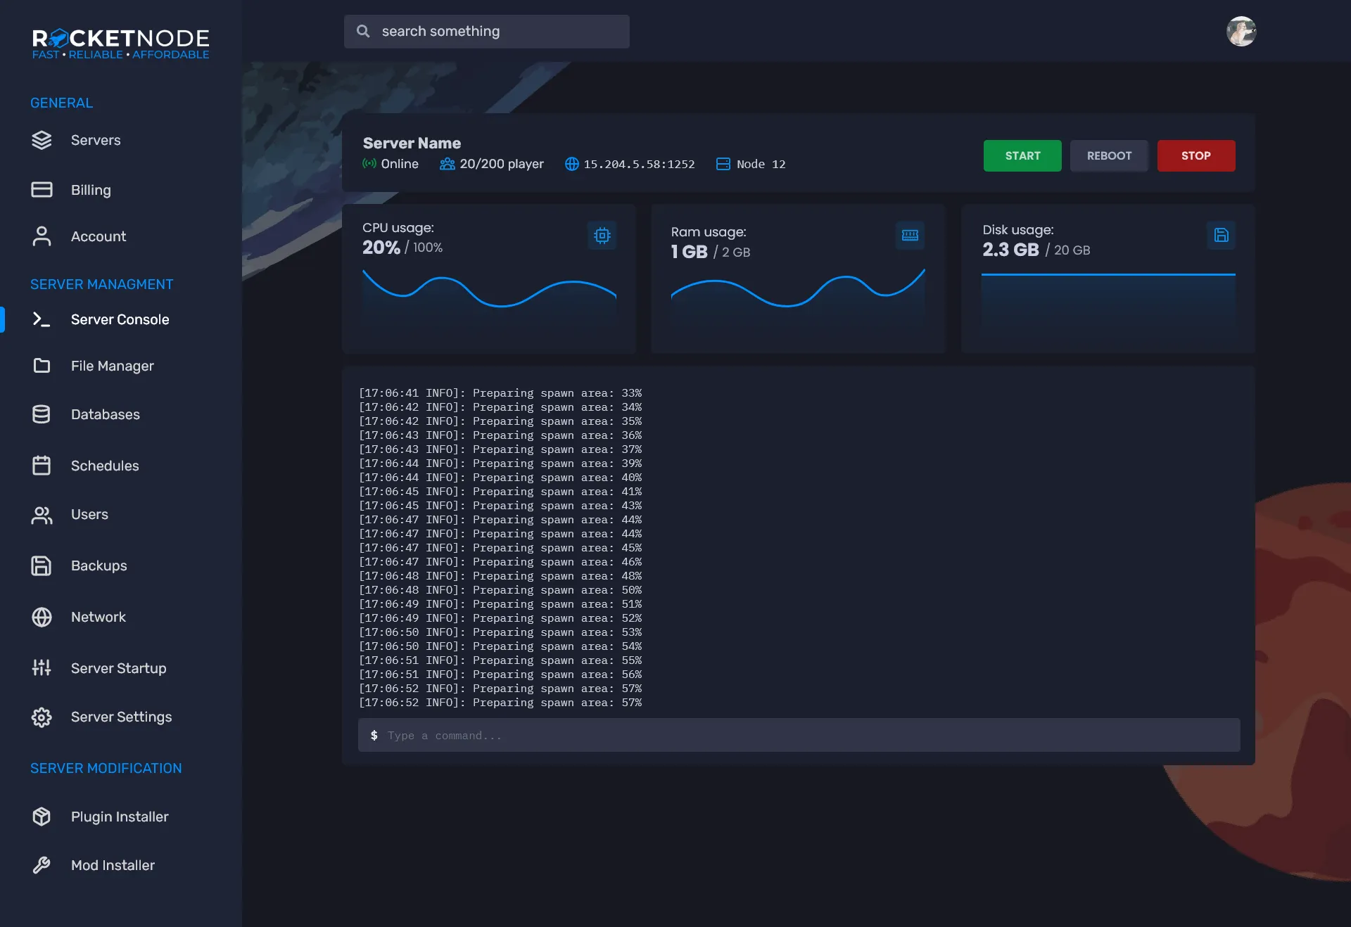Screen dimensions: 1351x927
Task: Click the Network globe icon in sidebar
Action: (42, 617)
